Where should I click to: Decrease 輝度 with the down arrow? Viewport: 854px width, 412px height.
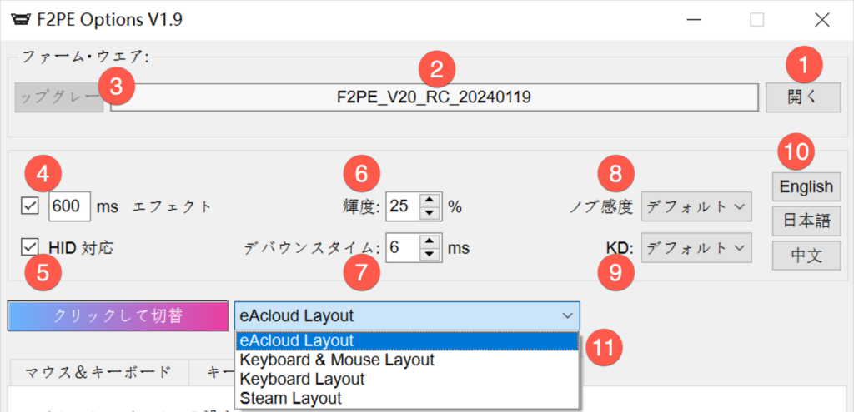[x=431, y=213]
